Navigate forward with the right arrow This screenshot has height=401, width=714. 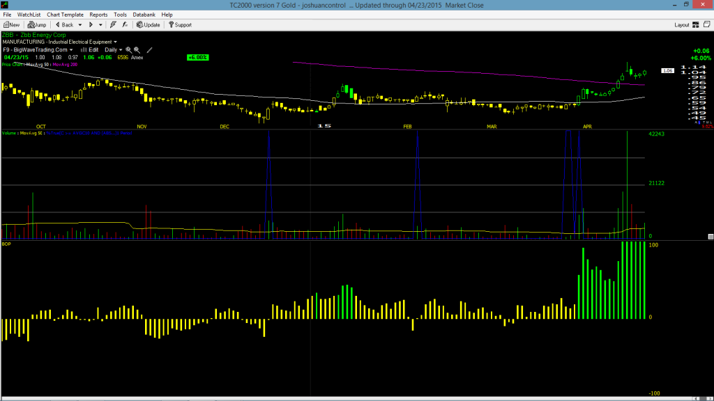point(91,25)
